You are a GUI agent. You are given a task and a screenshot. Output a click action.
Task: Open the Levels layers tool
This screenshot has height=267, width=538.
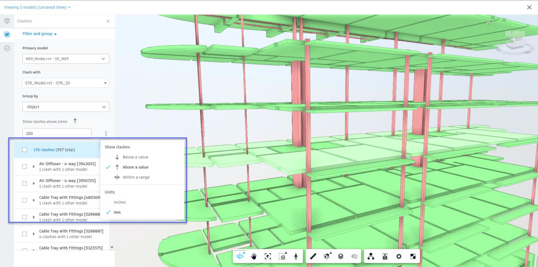tap(340, 257)
